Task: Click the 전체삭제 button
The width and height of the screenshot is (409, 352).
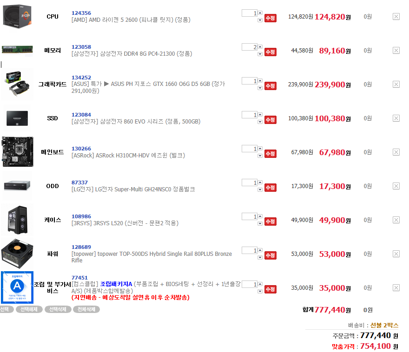Action: (x=86, y=309)
